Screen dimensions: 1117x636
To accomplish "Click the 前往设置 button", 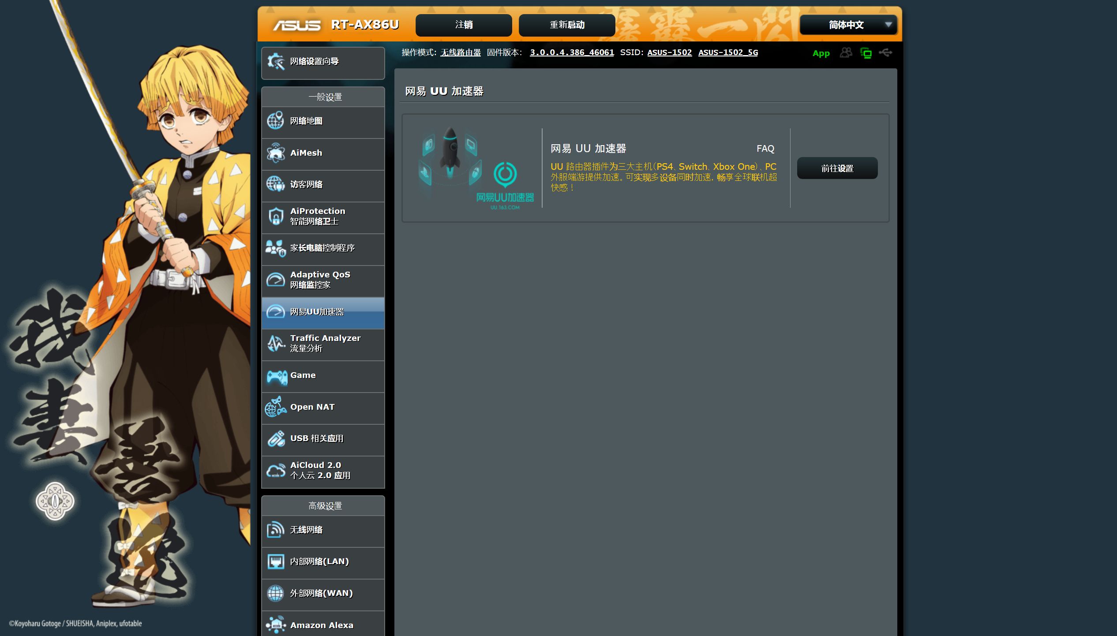I will [837, 168].
